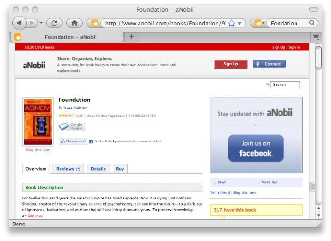The height and width of the screenshot is (241, 331).
Task: Open the list-all-tabs button
Action: tap(316, 37)
